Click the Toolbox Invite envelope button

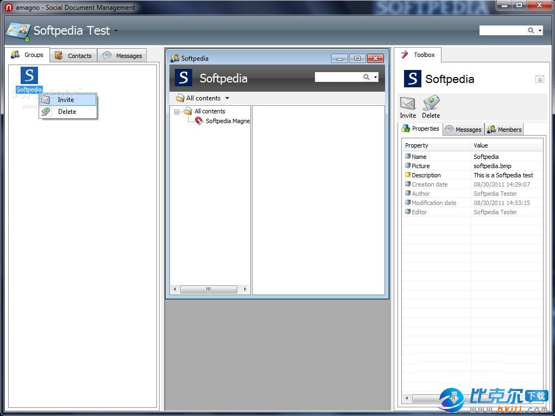pyautogui.click(x=408, y=107)
